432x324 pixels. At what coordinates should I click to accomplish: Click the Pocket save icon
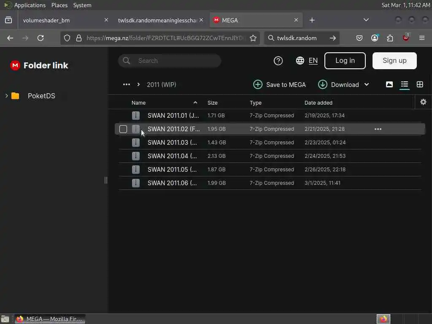pyautogui.click(x=359, y=38)
